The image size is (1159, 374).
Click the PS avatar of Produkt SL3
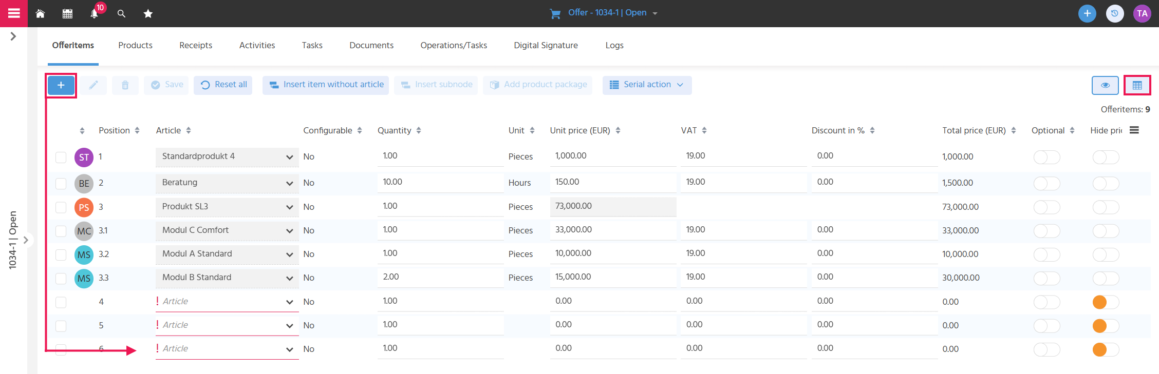pyautogui.click(x=84, y=207)
